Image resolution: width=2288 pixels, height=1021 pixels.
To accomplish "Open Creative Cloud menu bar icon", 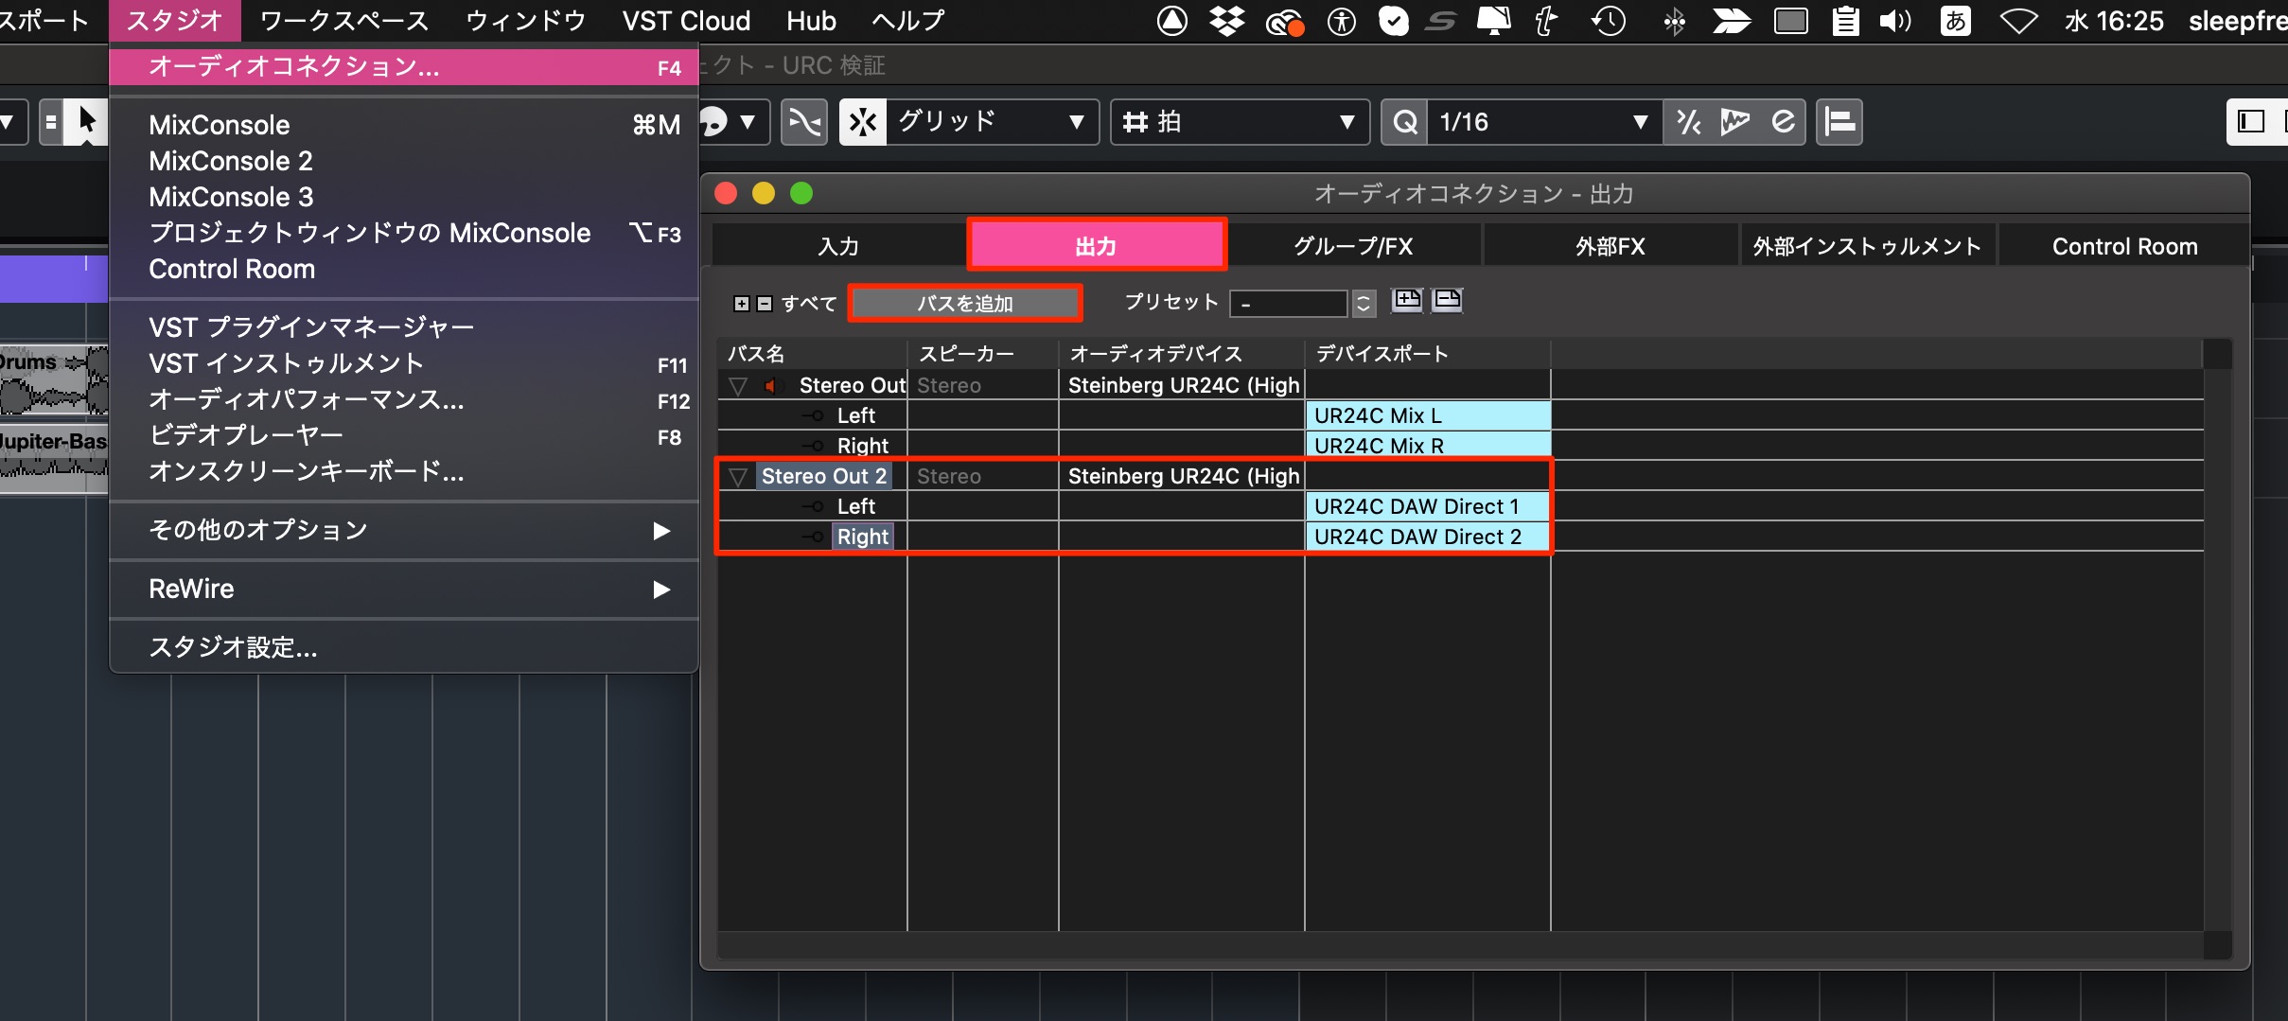I will tap(1284, 21).
